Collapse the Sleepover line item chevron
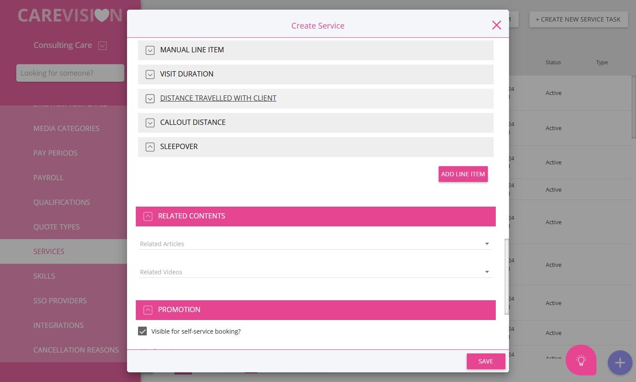The width and height of the screenshot is (636, 382). click(150, 147)
